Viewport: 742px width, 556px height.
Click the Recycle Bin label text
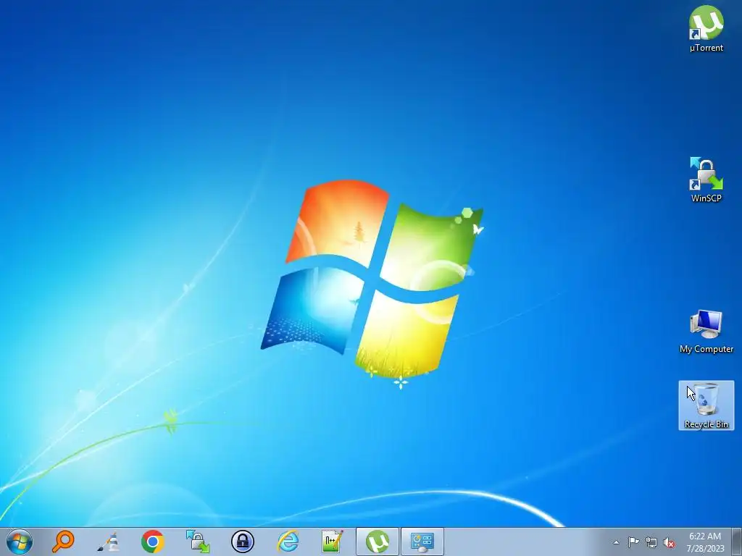click(706, 424)
